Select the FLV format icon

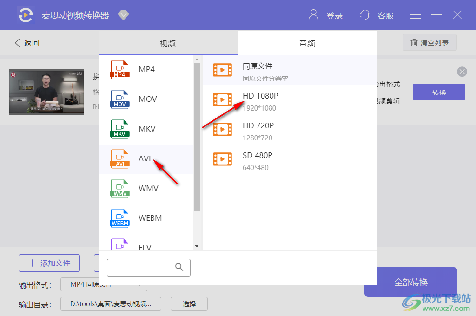[119, 244]
